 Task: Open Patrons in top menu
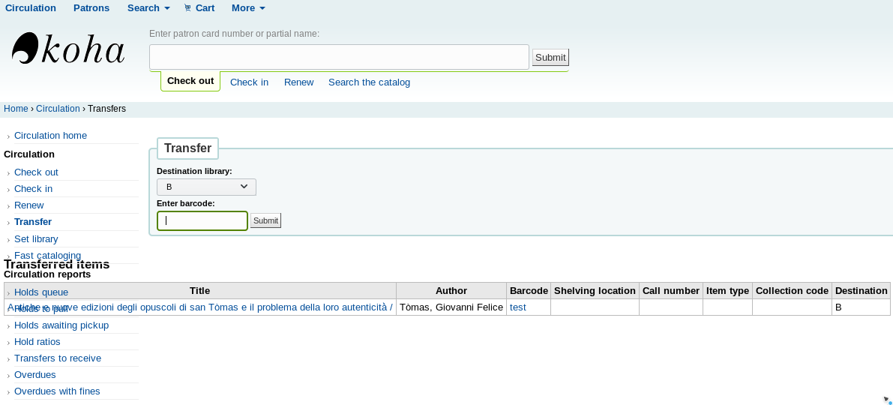[91, 8]
